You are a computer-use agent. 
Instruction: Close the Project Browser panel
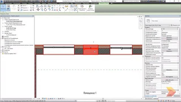click(33, 16)
